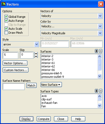The image size is (105, 124).
Task: Open the New Surface dropdown menu
Action: tap(51, 85)
